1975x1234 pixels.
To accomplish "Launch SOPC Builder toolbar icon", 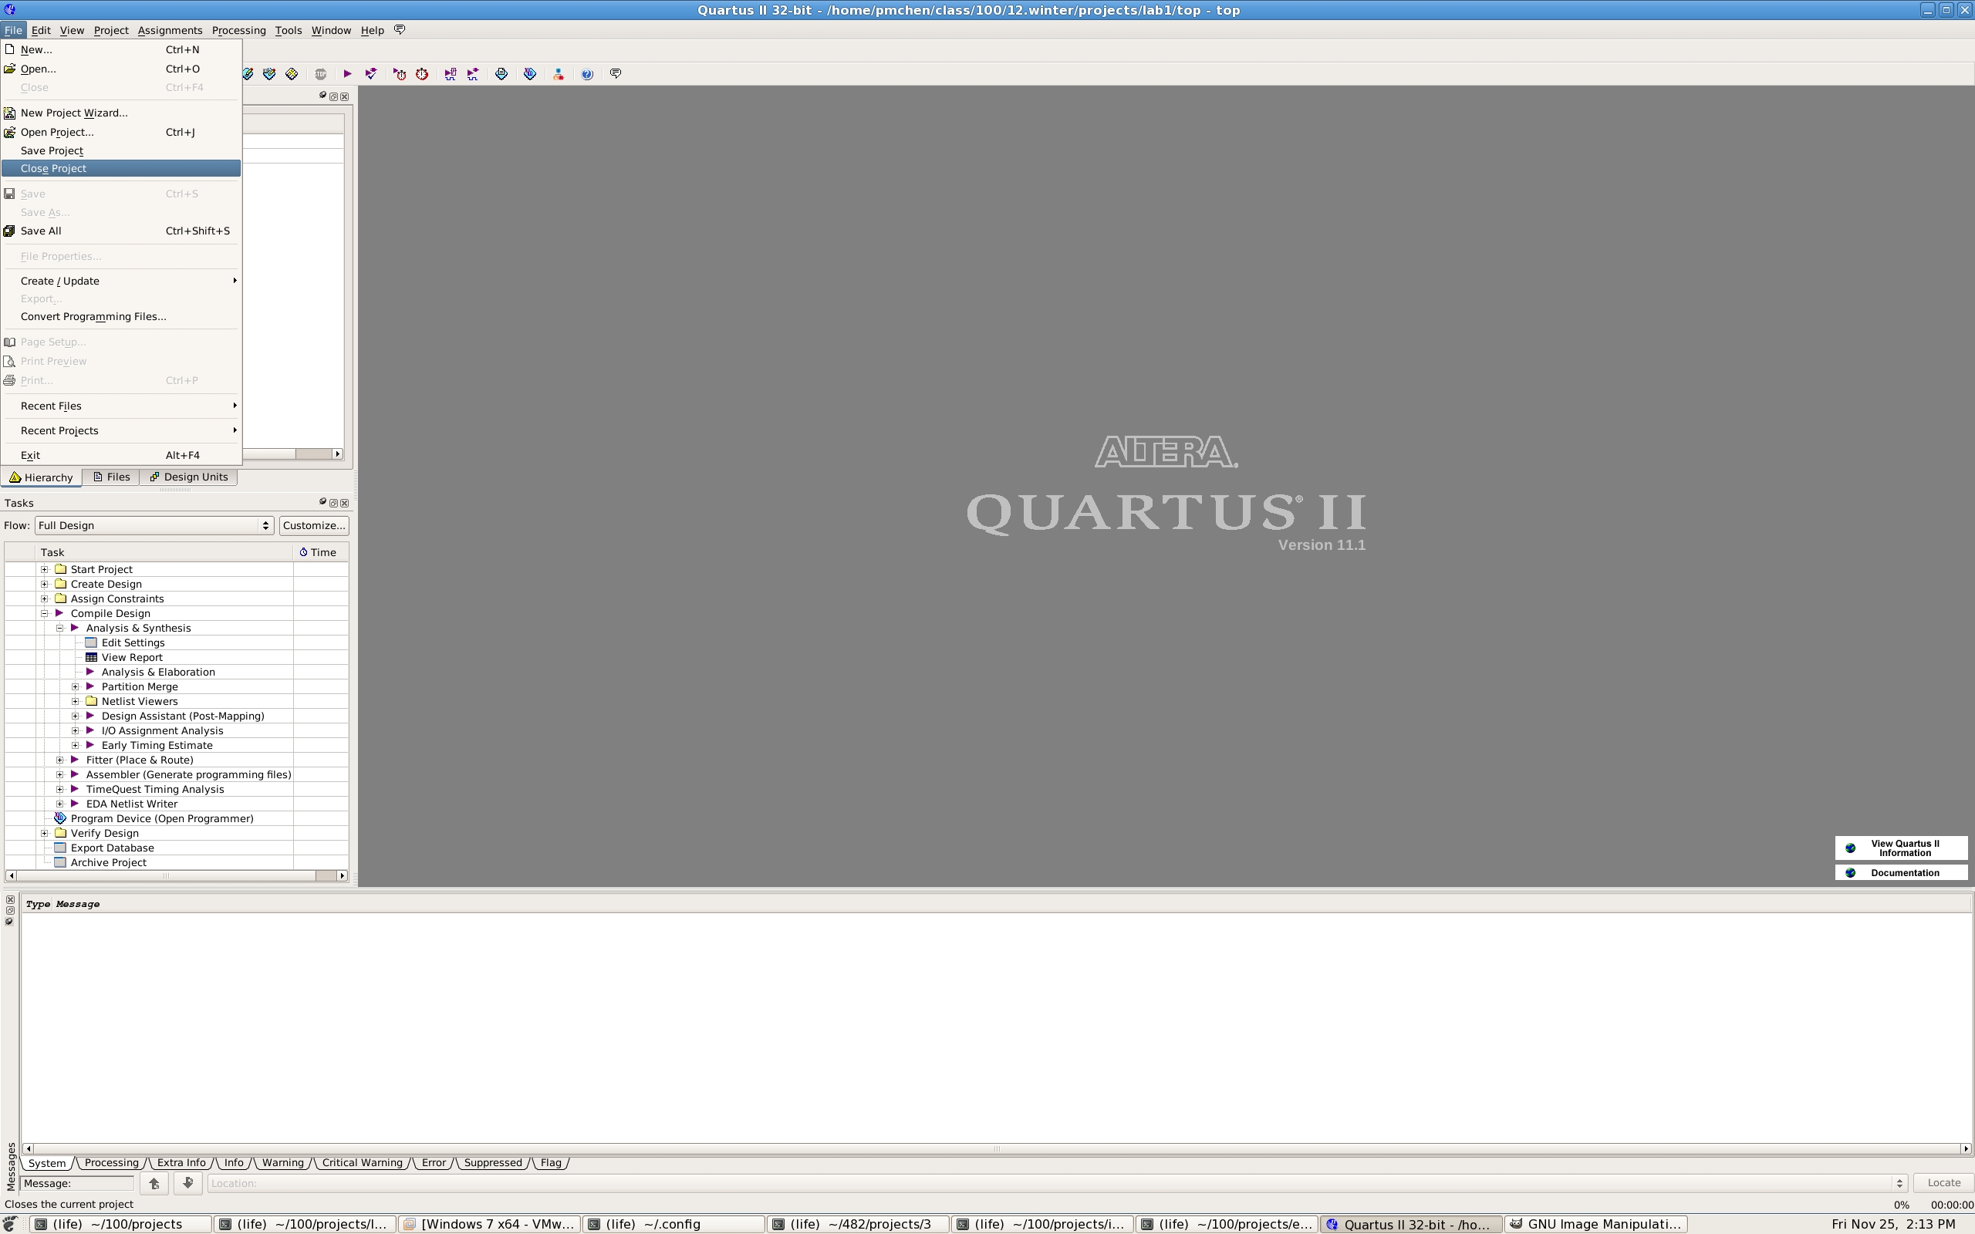I will coord(559,74).
